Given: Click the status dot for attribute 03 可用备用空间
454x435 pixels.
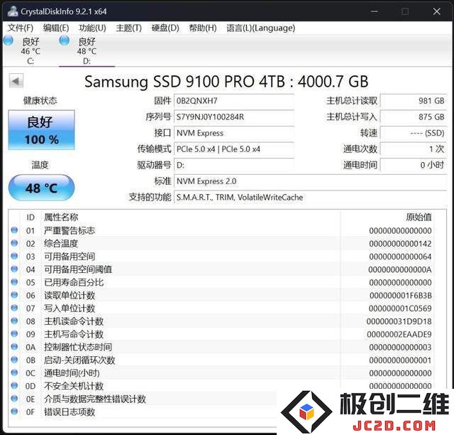Looking at the screenshot, I should (14, 257).
